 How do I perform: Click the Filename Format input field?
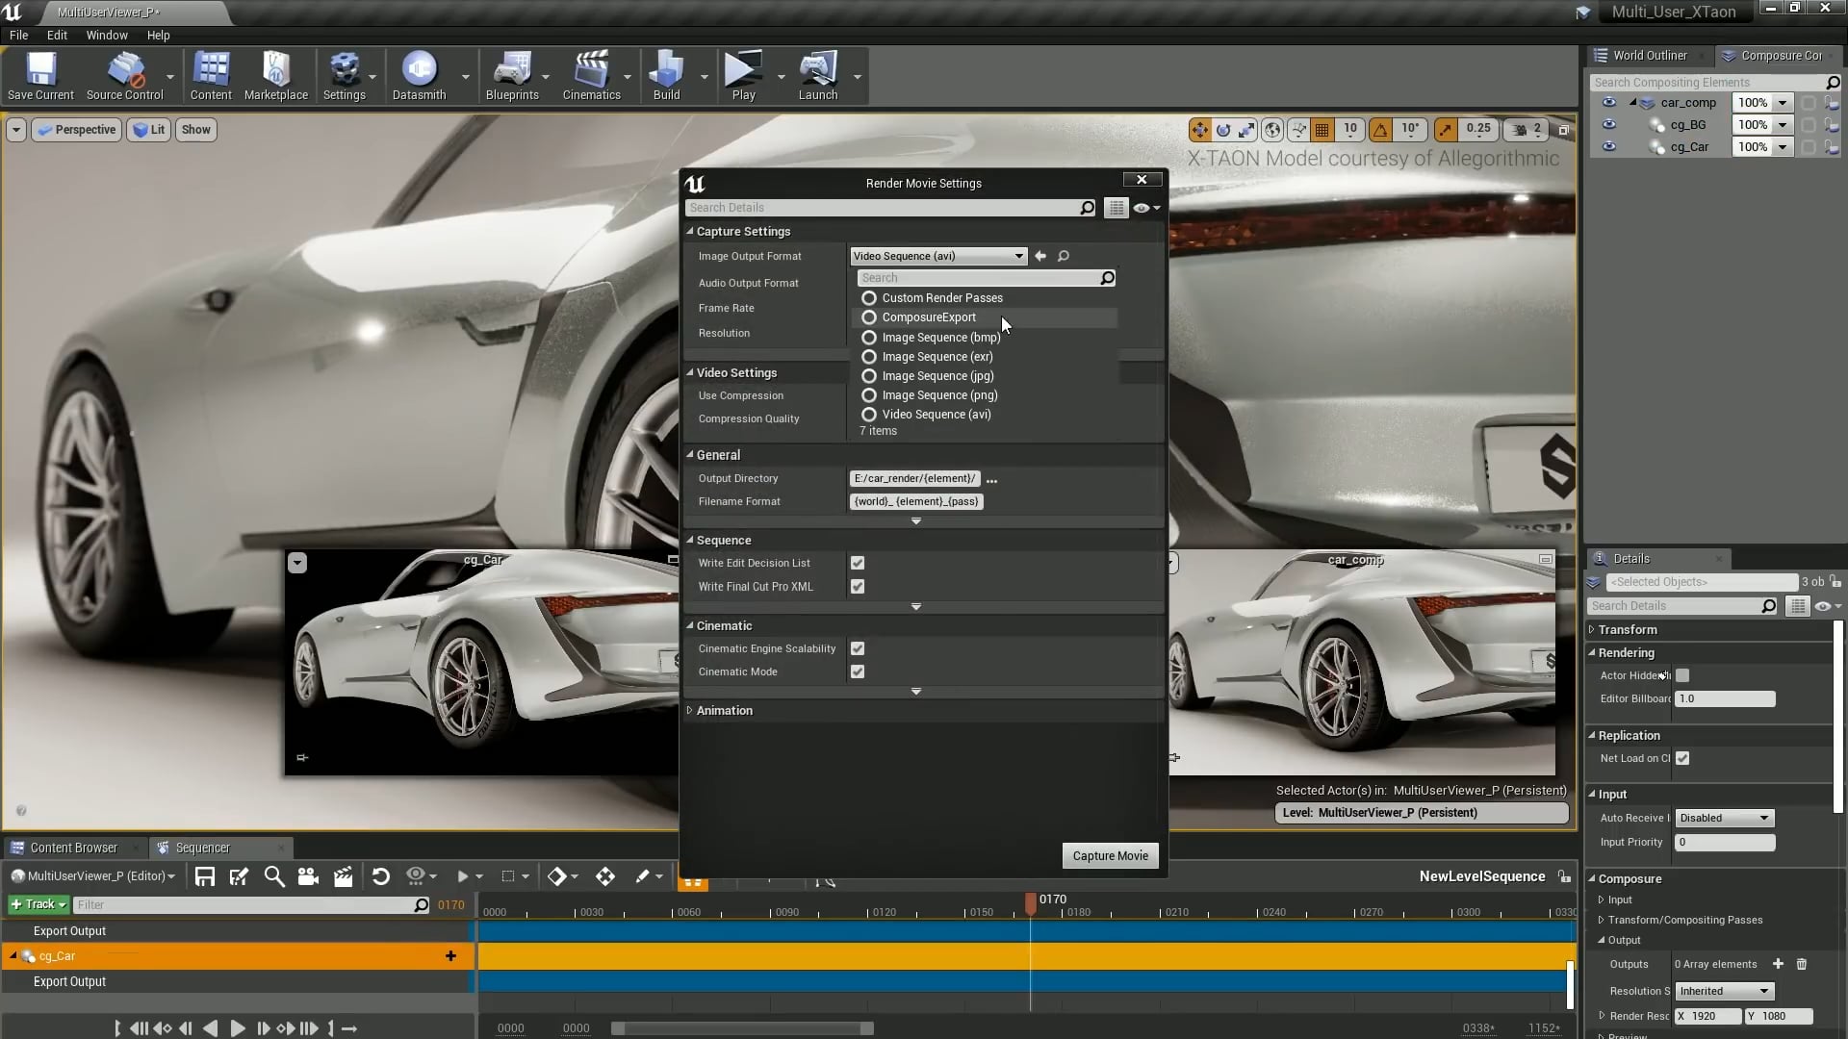[916, 501]
